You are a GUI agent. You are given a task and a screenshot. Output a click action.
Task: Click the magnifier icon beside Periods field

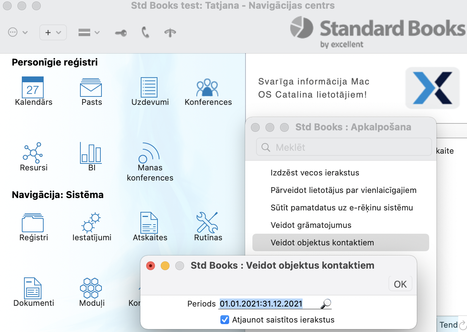(x=326, y=304)
